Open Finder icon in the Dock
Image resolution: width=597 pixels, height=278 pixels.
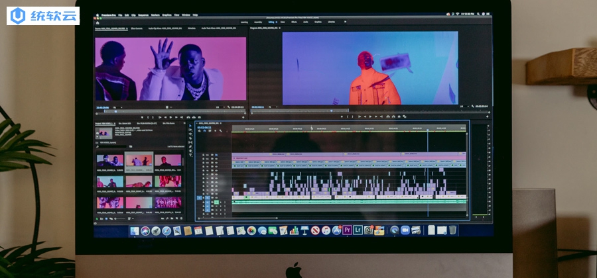(135, 230)
